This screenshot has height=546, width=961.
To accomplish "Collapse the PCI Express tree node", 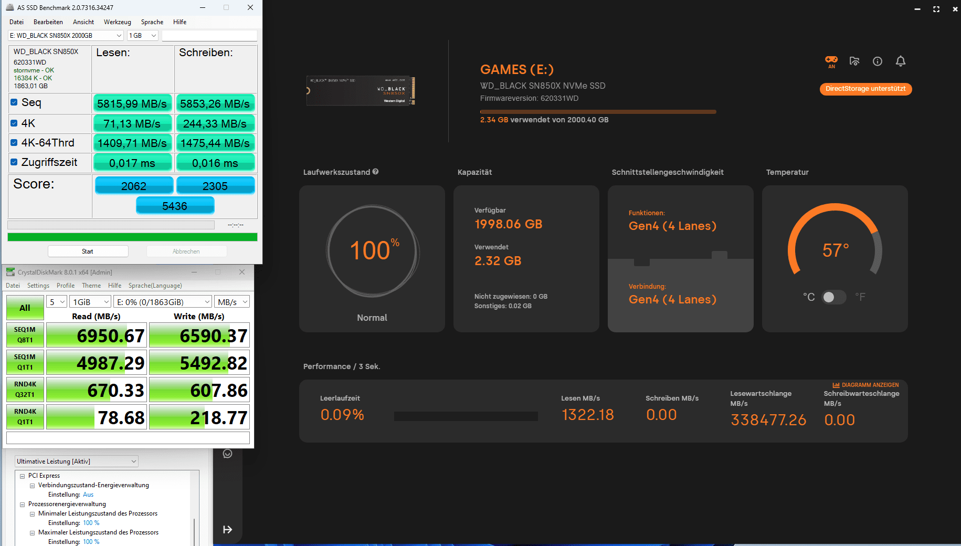I will click(x=23, y=476).
